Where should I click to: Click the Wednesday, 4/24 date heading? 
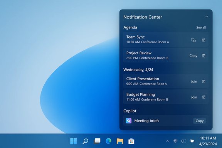[x=138, y=70]
